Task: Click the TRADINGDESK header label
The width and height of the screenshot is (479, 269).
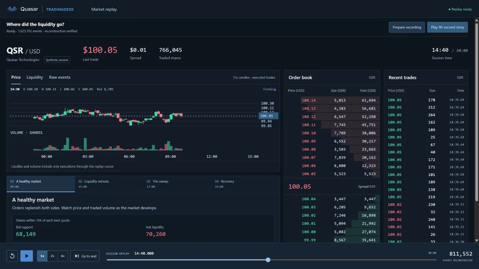Action: 60,9
